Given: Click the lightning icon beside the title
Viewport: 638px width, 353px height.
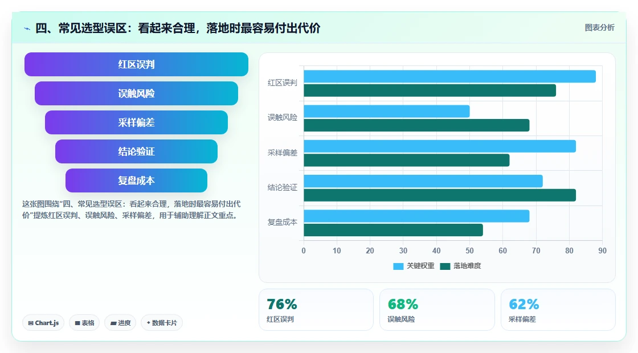Looking at the screenshot, I should point(27,28).
